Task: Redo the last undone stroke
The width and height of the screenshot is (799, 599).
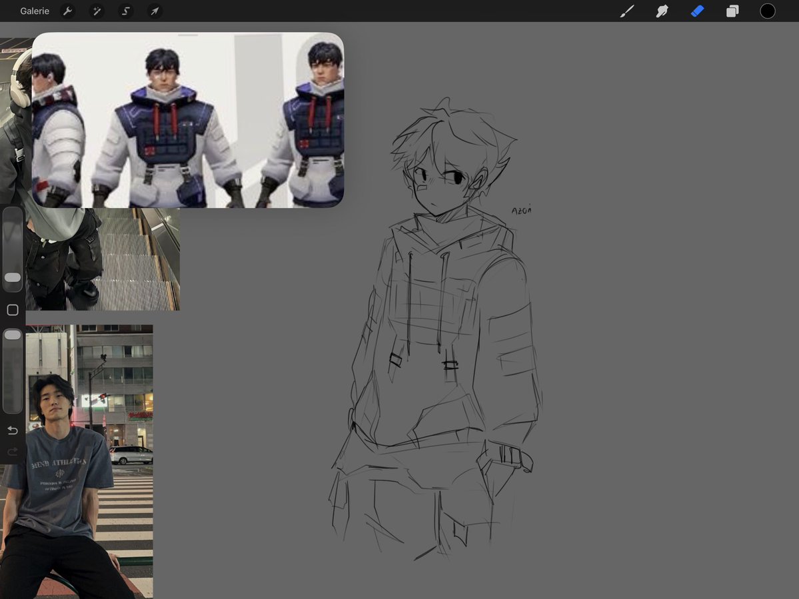Action: 13,451
